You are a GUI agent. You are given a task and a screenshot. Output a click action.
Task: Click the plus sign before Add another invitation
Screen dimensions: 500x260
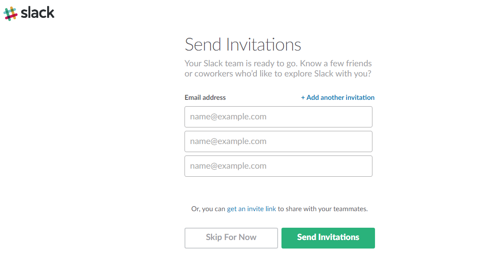(303, 97)
